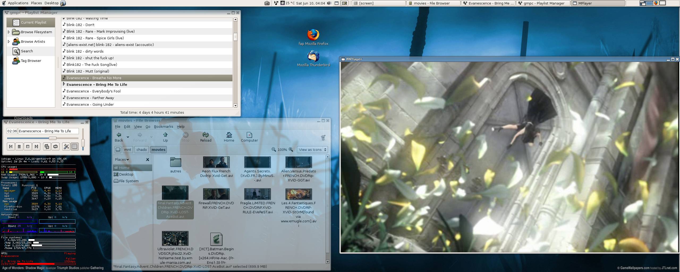Viewport: 680px width, 272px height.
Task: Select the Aeon Flux French Dvdrip thumbnail
Action: [216, 162]
